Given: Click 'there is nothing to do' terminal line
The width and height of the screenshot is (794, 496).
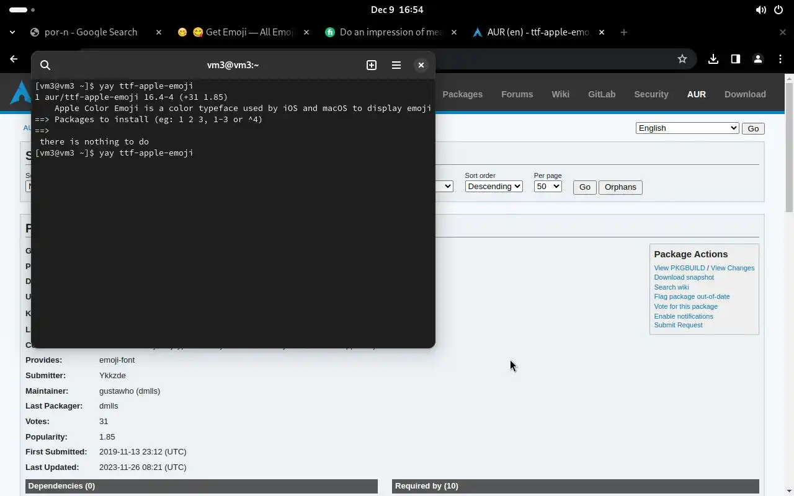Looking at the screenshot, I should 94,141.
